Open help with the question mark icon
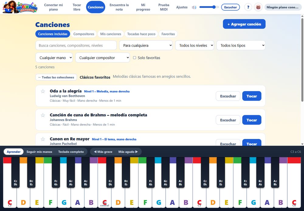 click(x=248, y=7)
